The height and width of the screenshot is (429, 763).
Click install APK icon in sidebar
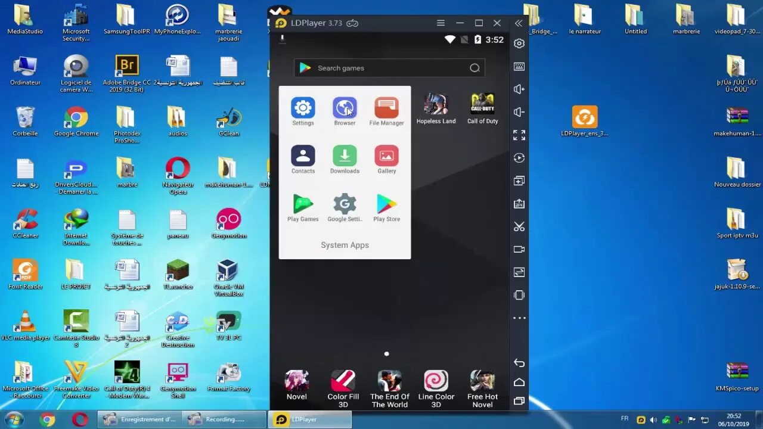(x=519, y=204)
